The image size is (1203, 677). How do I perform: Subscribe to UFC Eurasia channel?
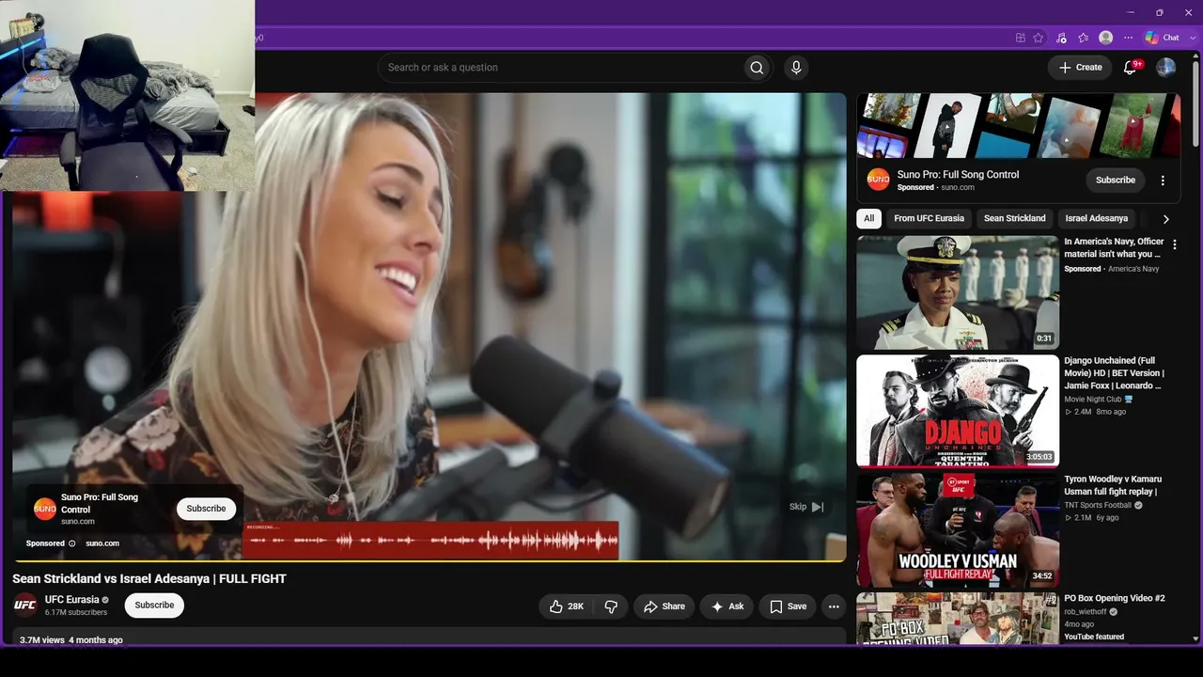(154, 606)
